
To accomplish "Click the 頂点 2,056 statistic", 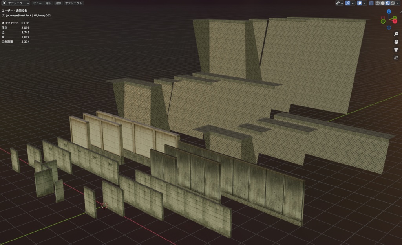I will pos(15,27).
